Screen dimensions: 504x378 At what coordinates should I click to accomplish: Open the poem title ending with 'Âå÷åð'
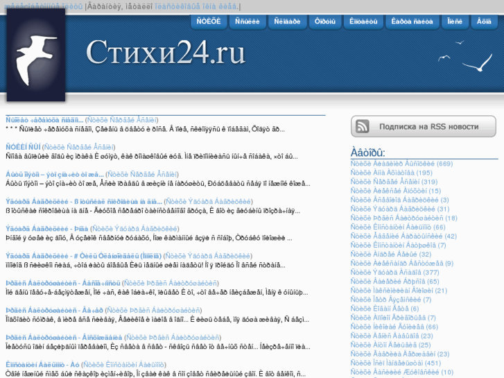(54, 311)
